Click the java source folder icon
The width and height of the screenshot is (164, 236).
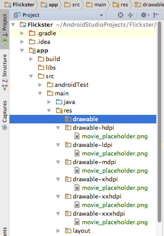coord(59,102)
